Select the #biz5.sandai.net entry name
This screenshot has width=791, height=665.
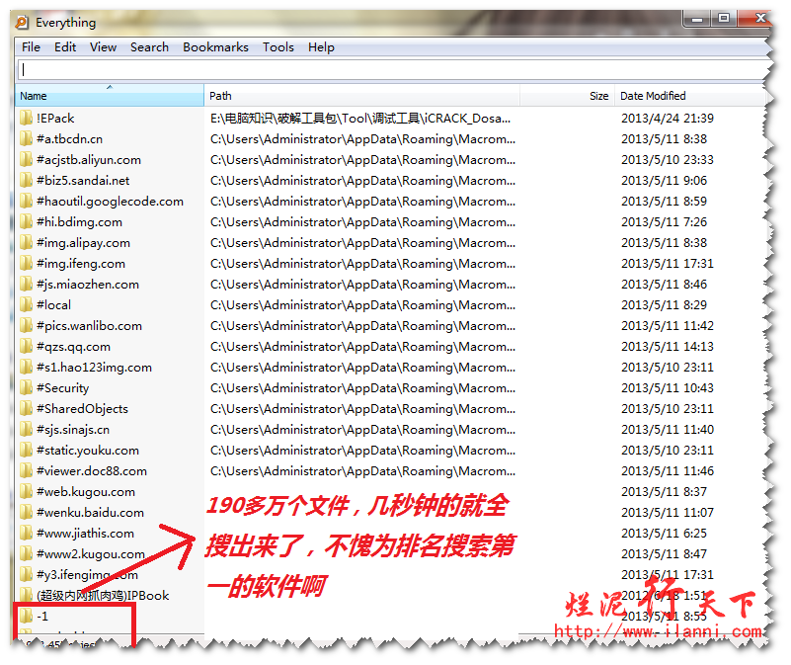(x=83, y=180)
